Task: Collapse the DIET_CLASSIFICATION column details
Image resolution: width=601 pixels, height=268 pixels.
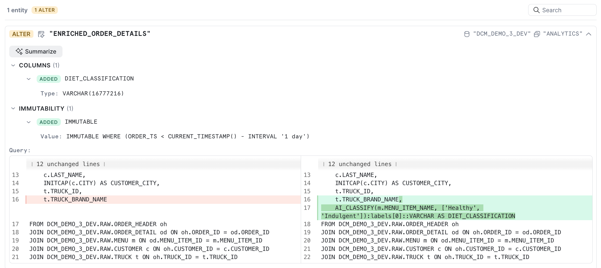Action: click(29, 79)
